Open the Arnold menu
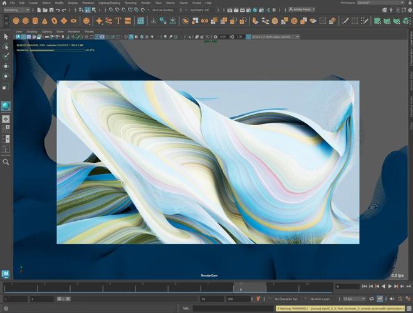The image size is (413, 313). tap(196, 3)
